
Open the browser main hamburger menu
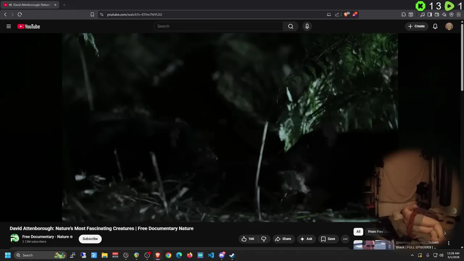pos(459,14)
